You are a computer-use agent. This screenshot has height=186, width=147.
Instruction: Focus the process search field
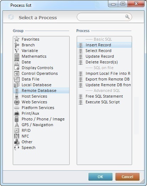tap(104, 17)
